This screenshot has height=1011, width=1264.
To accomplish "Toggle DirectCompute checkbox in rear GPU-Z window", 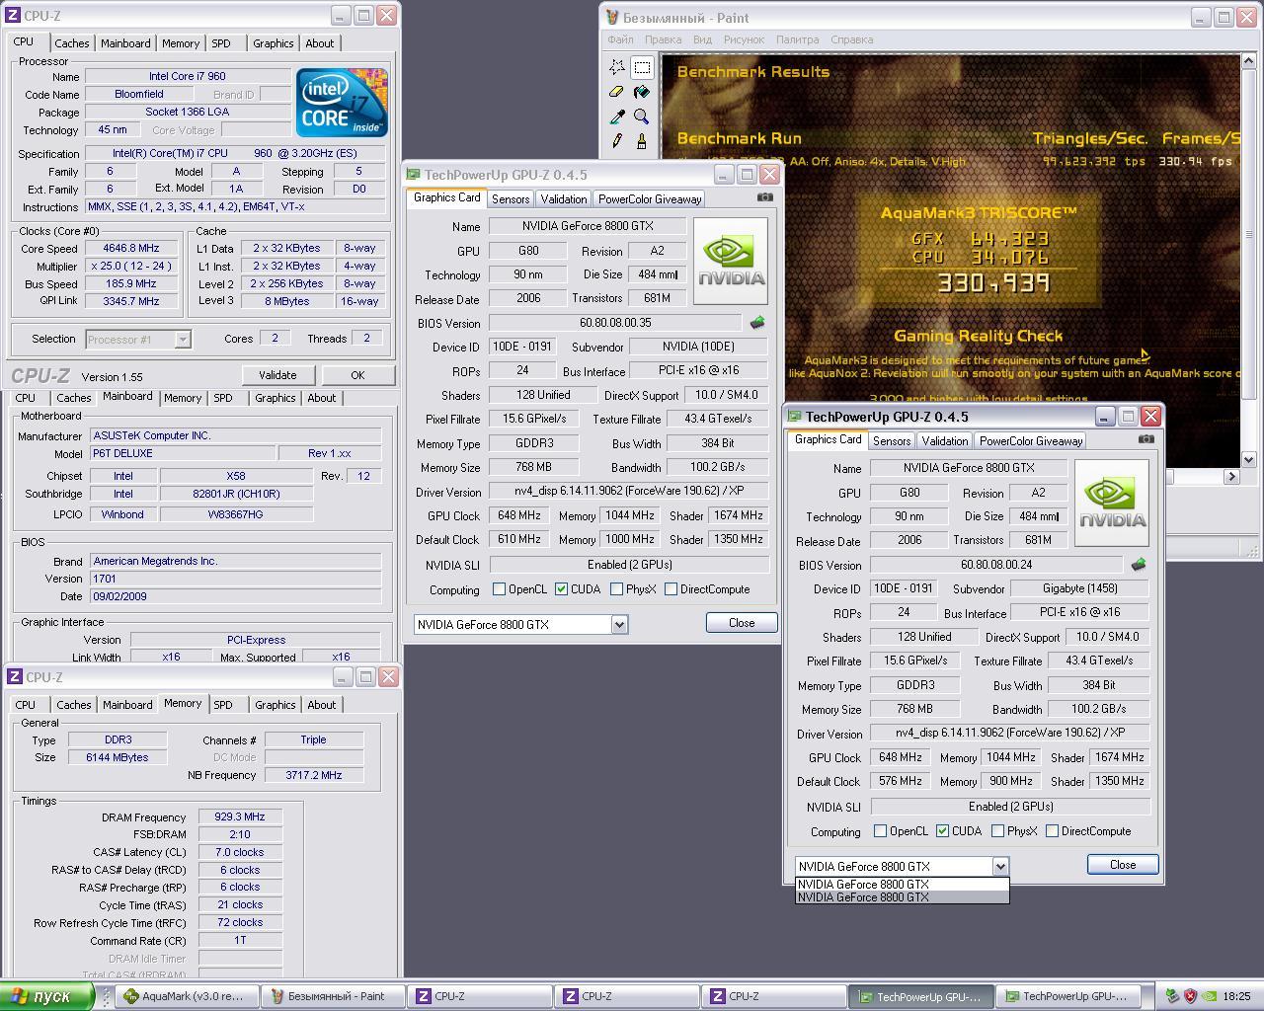I will pyautogui.click(x=671, y=589).
